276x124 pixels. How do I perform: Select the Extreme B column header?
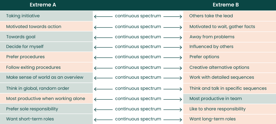pyautogui.click(x=225, y=5)
